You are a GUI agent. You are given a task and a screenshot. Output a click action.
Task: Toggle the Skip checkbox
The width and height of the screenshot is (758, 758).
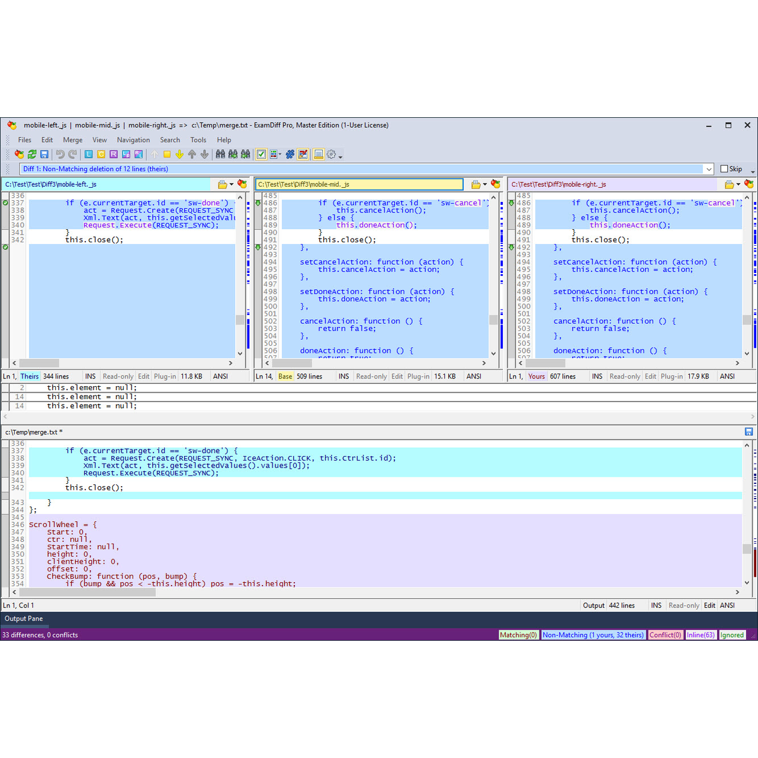point(724,169)
